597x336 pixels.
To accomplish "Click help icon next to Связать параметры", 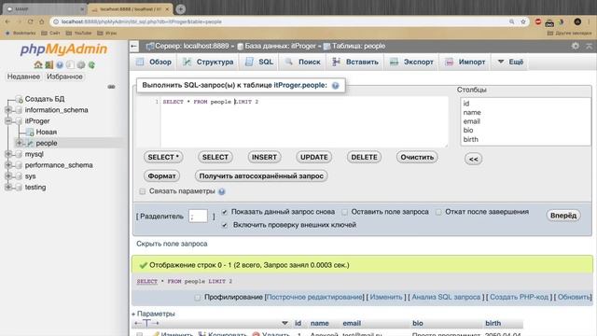I will pyautogui.click(x=222, y=191).
